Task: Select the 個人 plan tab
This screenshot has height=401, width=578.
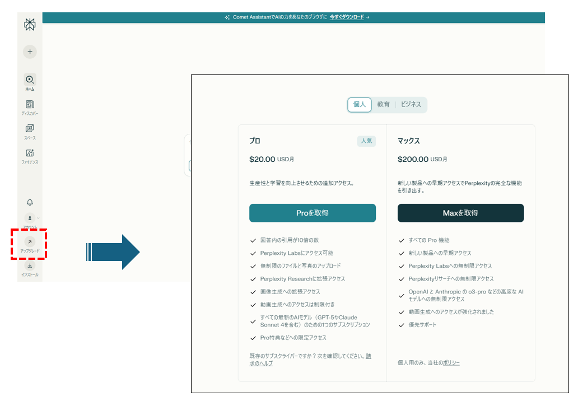Action: click(x=359, y=105)
